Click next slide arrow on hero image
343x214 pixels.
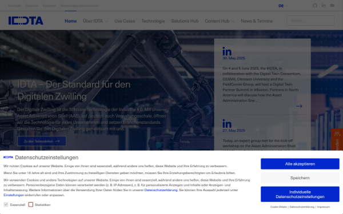[x=337, y=111]
